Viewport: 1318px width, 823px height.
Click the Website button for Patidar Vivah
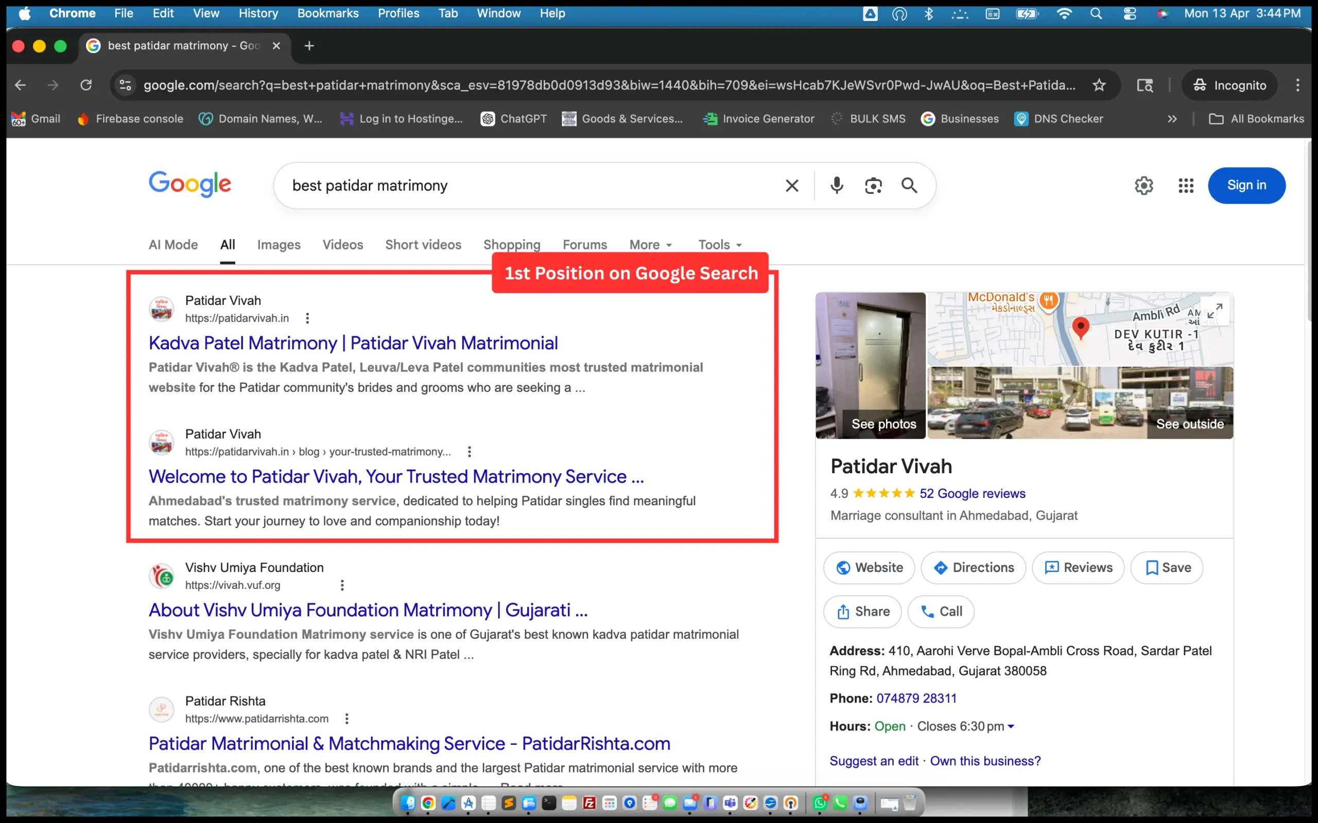pyautogui.click(x=869, y=568)
